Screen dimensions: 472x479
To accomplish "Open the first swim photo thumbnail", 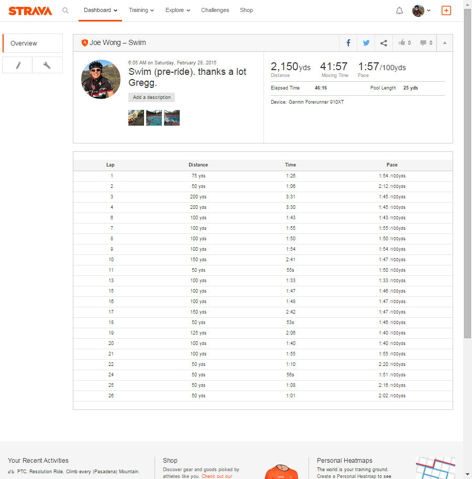I will pyautogui.click(x=136, y=118).
